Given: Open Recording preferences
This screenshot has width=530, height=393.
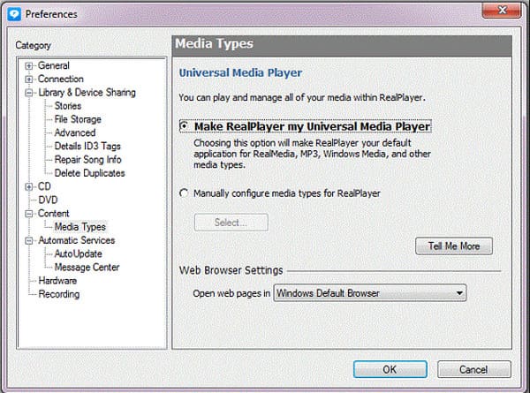Looking at the screenshot, I should click(x=59, y=294).
